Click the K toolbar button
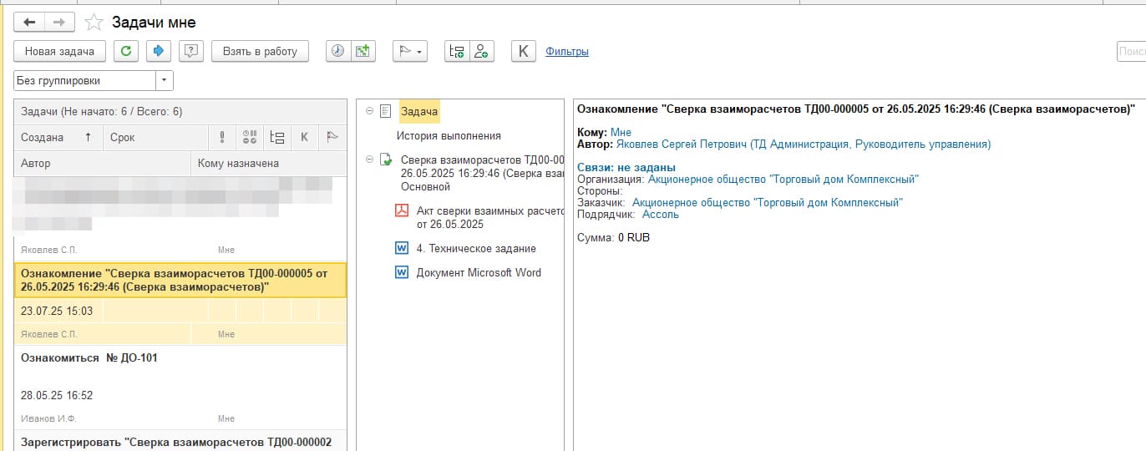Viewport: 1146px width, 451px height. (x=523, y=51)
